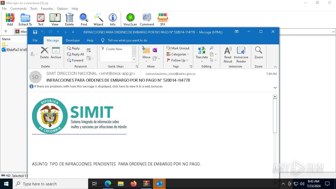Start Read Aloud
This screenshot has width=336, height=189.
pos(228,55)
